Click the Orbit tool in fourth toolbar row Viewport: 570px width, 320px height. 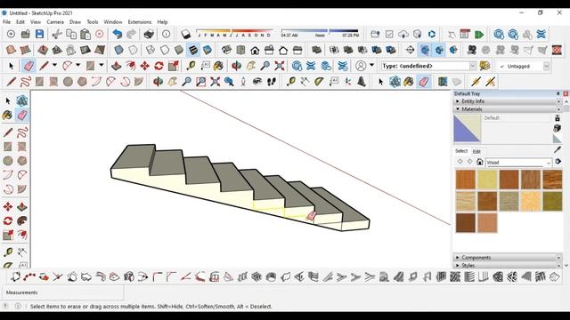[158, 82]
